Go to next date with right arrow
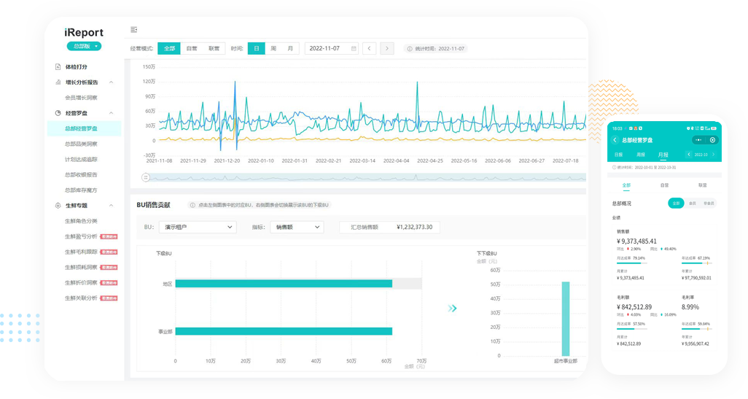 click(387, 49)
